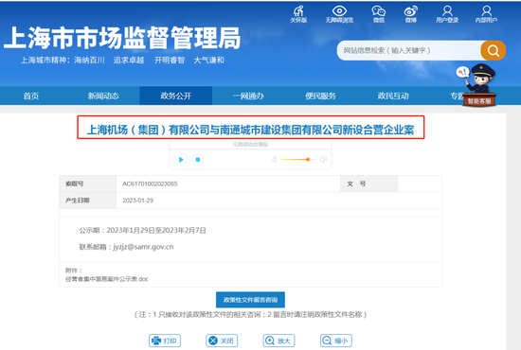Open the 新闻动态 nav tab
521x350 pixels.
pos(103,96)
